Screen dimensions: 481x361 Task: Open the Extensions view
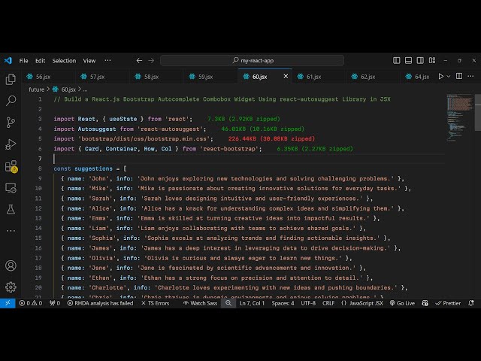11,166
